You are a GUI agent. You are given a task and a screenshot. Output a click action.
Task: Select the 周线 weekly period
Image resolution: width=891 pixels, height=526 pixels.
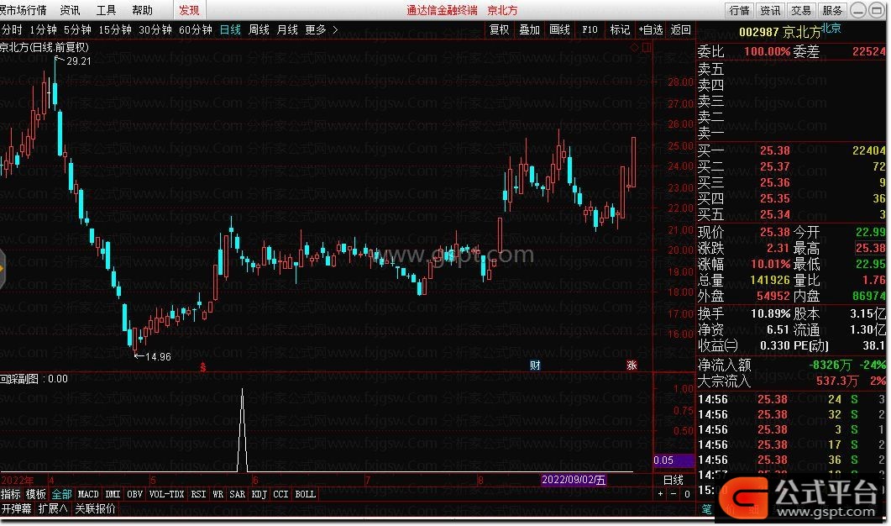click(x=259, y=29)
